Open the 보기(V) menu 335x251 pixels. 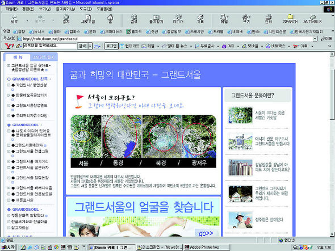45,9
